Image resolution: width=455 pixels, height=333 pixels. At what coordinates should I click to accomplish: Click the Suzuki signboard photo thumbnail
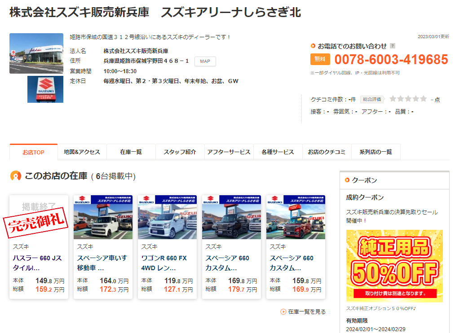45,89
